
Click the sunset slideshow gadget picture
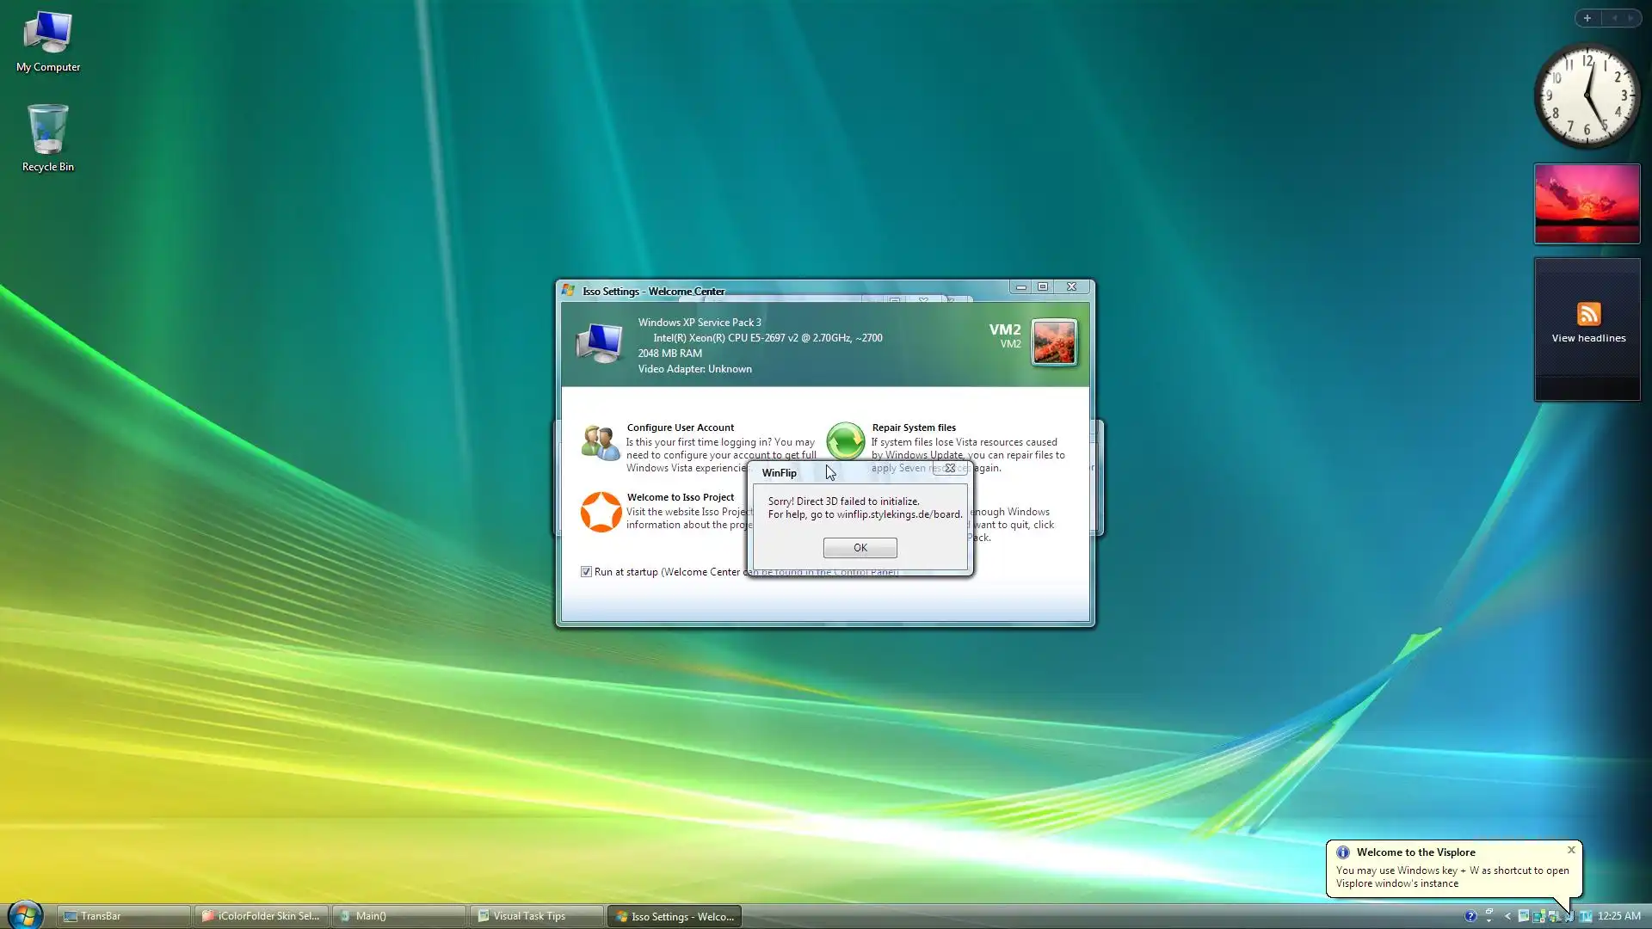(1587, 204)
